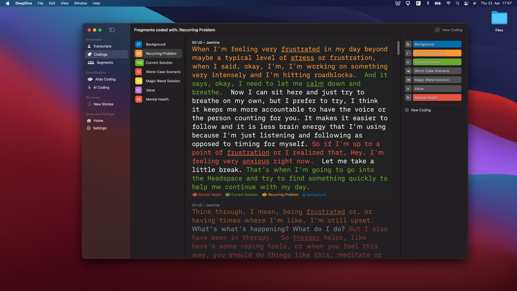Open the Files folder on desktop
Image resolution: width=517 pixels, height=291 pixels.
click(499, 21)
